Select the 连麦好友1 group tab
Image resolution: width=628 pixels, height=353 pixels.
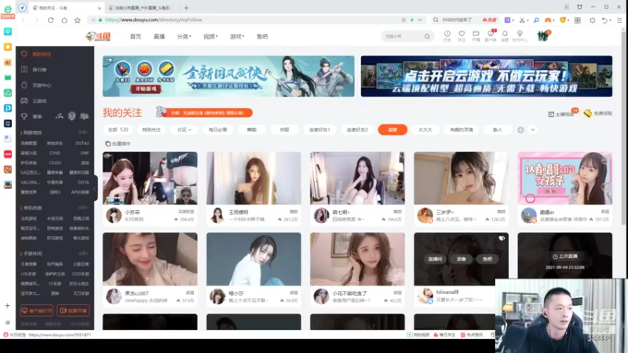pyautogui.click(x=319, y=129)
